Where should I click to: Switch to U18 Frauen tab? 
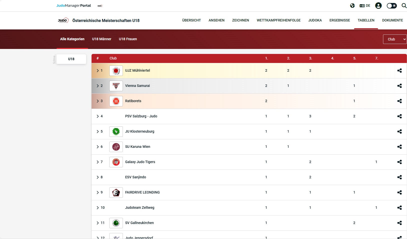[x=128, y=39]
